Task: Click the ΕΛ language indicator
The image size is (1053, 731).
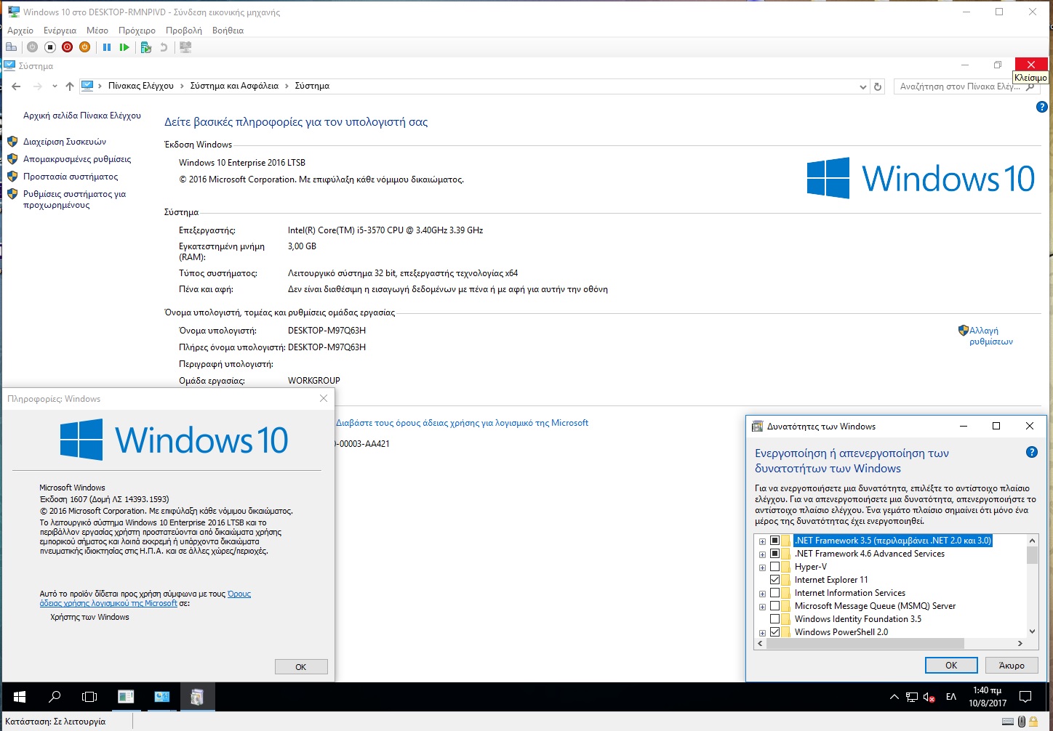Action: point(950,697)
